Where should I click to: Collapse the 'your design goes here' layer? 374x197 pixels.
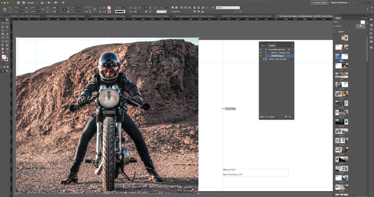(x=267, y=50)
